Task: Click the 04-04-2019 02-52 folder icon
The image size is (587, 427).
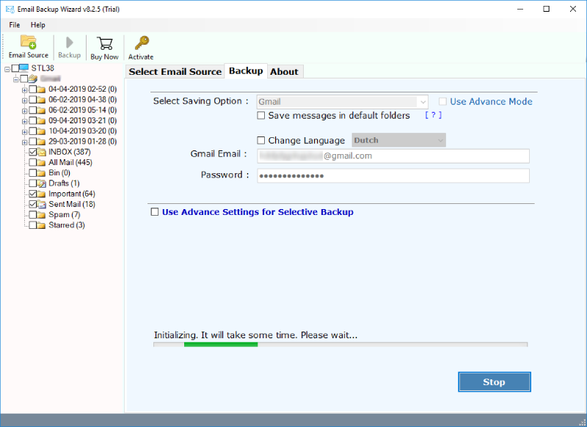Action: tap(42, 89)
